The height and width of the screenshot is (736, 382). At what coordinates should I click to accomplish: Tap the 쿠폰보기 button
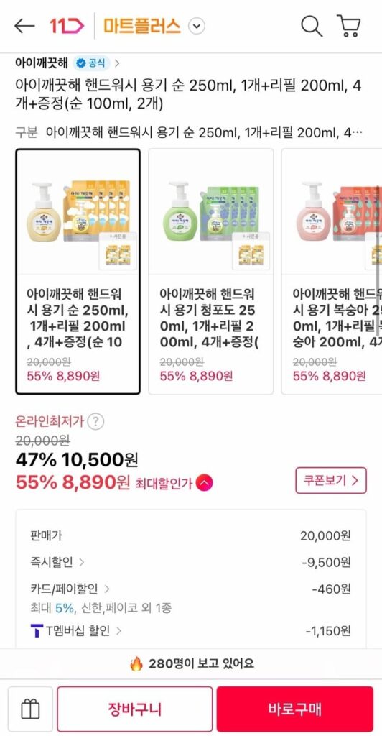coord(331,480)
